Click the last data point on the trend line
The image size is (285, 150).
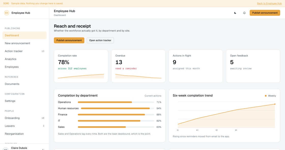click(x=275, y=104)
